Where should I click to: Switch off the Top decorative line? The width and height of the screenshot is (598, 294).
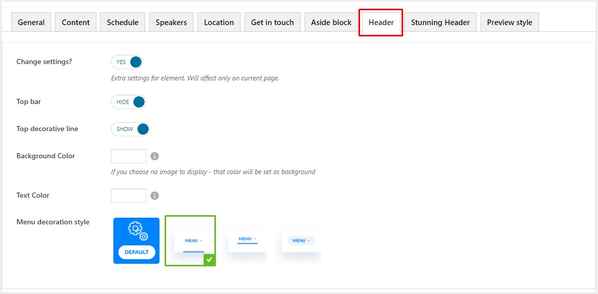click(x=130, y=129)
